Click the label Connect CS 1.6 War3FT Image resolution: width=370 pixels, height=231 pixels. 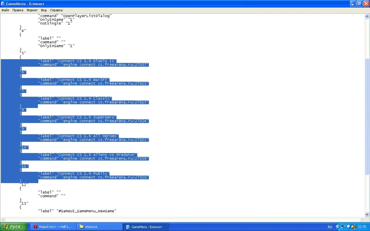click(74, 80)
